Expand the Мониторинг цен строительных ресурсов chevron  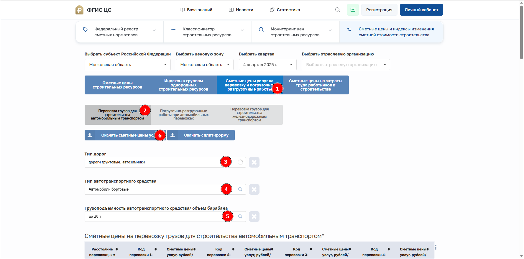pos(330,30)
